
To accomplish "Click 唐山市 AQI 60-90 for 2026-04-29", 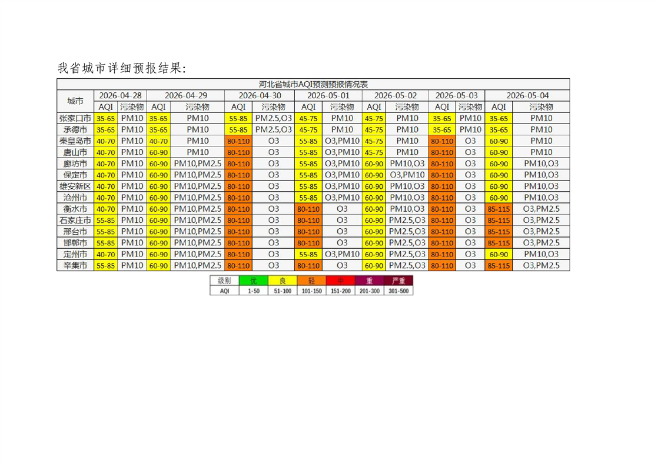I will coord(158,152).
